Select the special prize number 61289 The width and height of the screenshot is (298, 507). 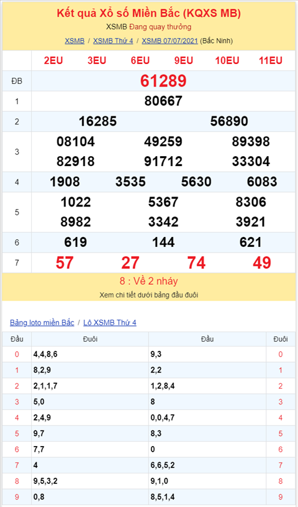[163, 81]
